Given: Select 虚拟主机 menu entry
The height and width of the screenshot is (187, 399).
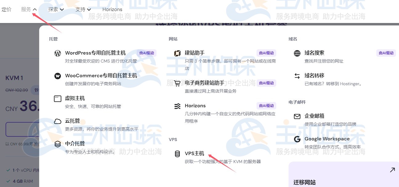Looking at the screenshot, I should 75,98.
